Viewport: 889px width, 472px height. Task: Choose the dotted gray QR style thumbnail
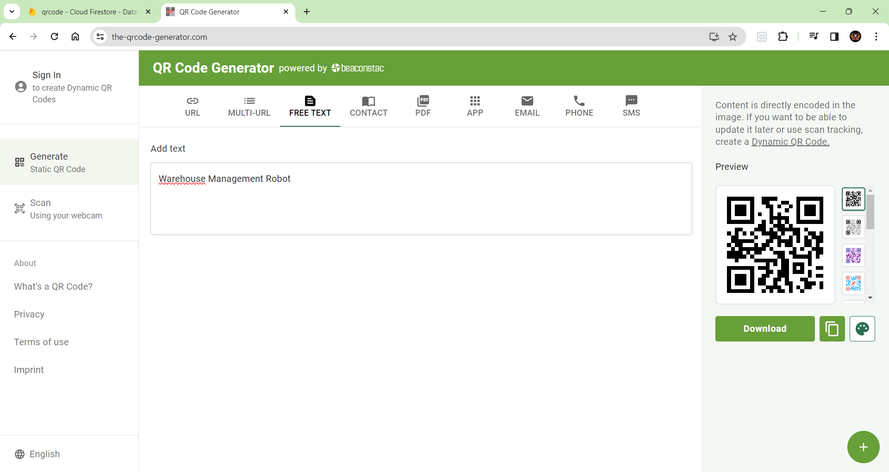click(853, 227)
